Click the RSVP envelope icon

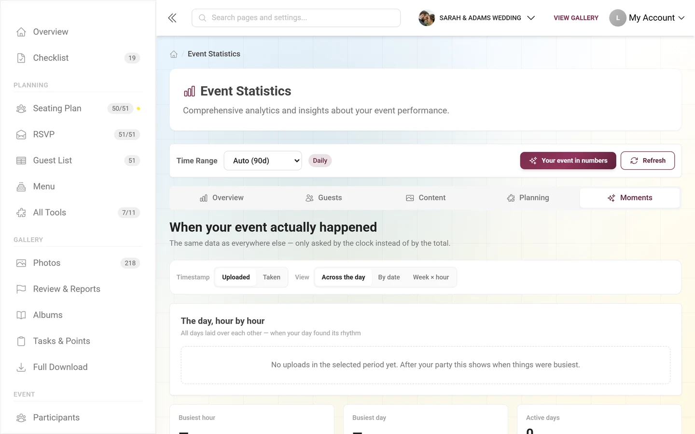tap(21, 135)
